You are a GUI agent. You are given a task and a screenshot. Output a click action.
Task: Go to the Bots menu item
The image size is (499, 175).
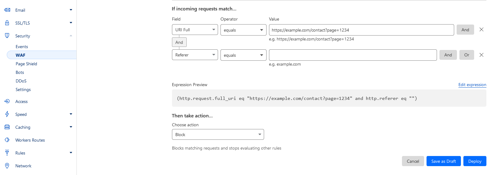[20, 72]
